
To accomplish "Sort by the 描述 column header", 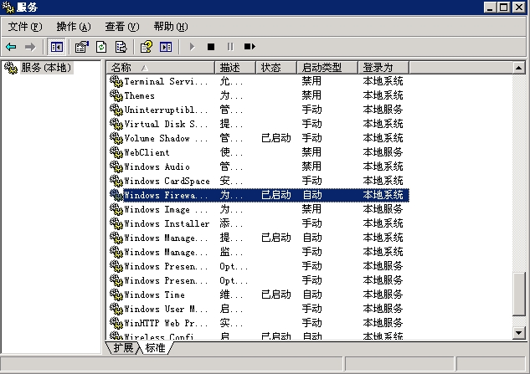I will click(235, 68).
